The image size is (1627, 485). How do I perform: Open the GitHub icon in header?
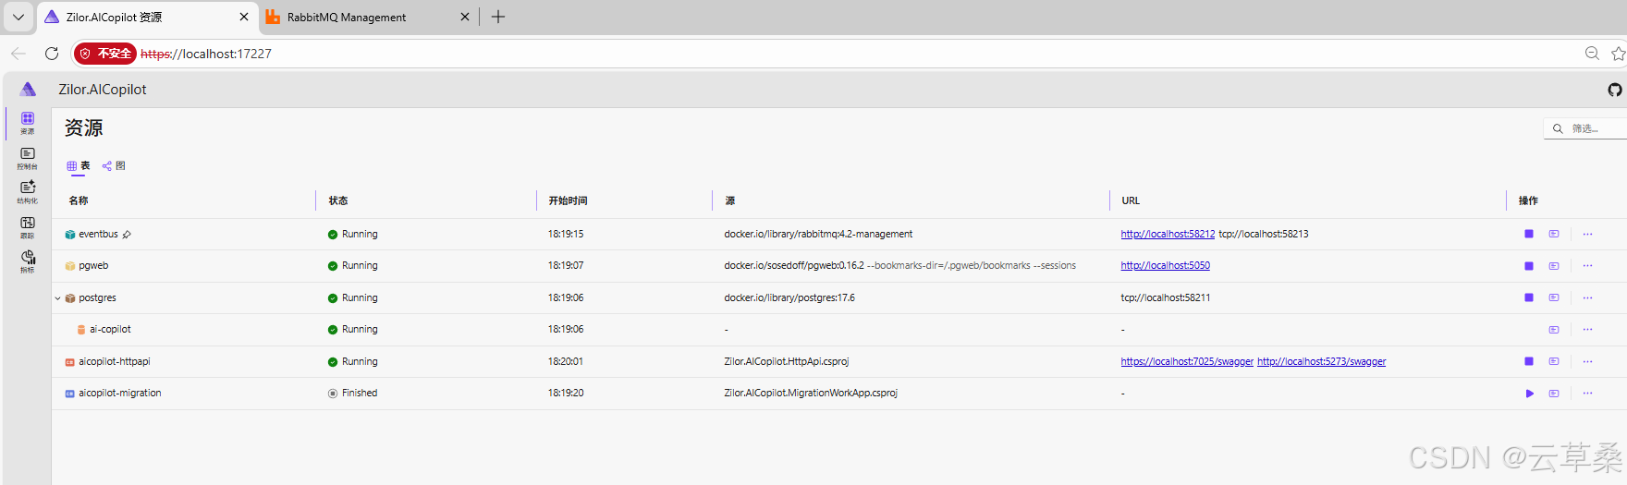1615,90
